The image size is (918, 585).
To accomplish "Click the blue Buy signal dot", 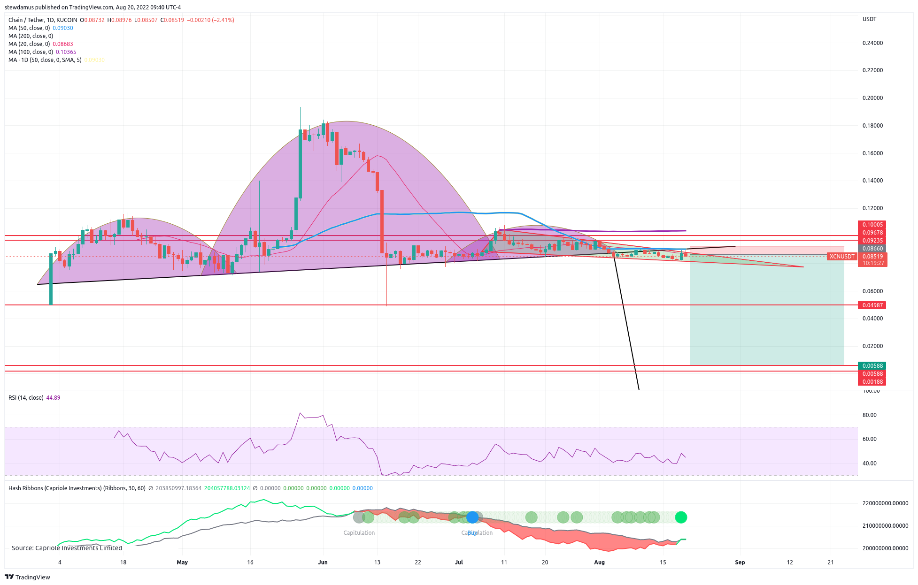I will tap(472, 517).
